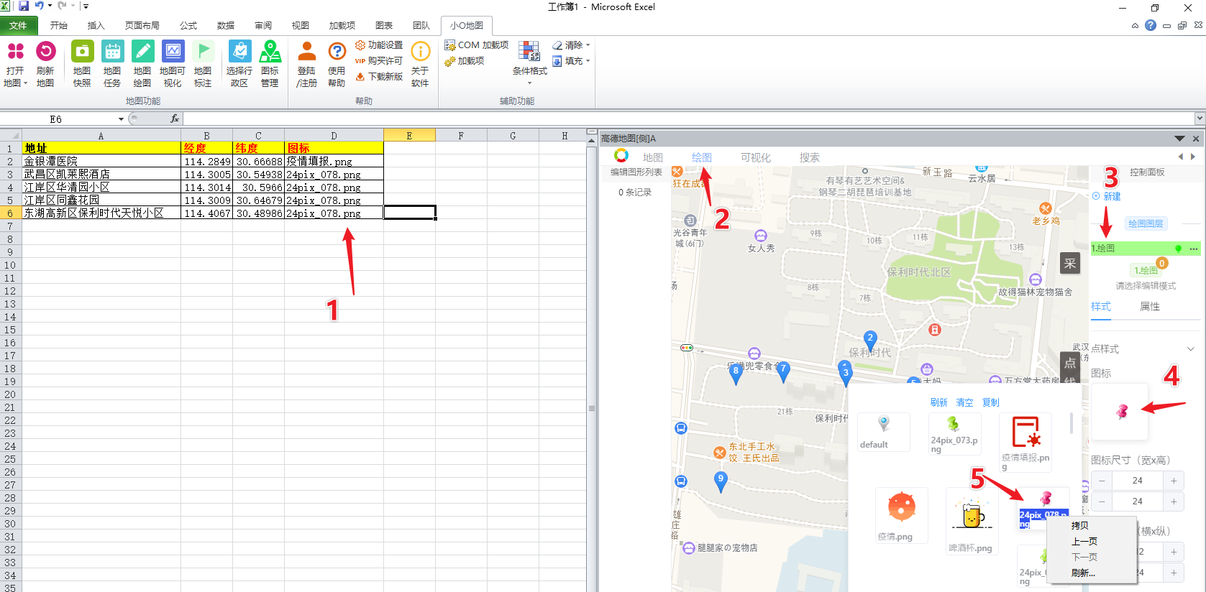Choose 刷新... in the context menu
This screenshot has height=592, width=1206.
point(1083,573)
